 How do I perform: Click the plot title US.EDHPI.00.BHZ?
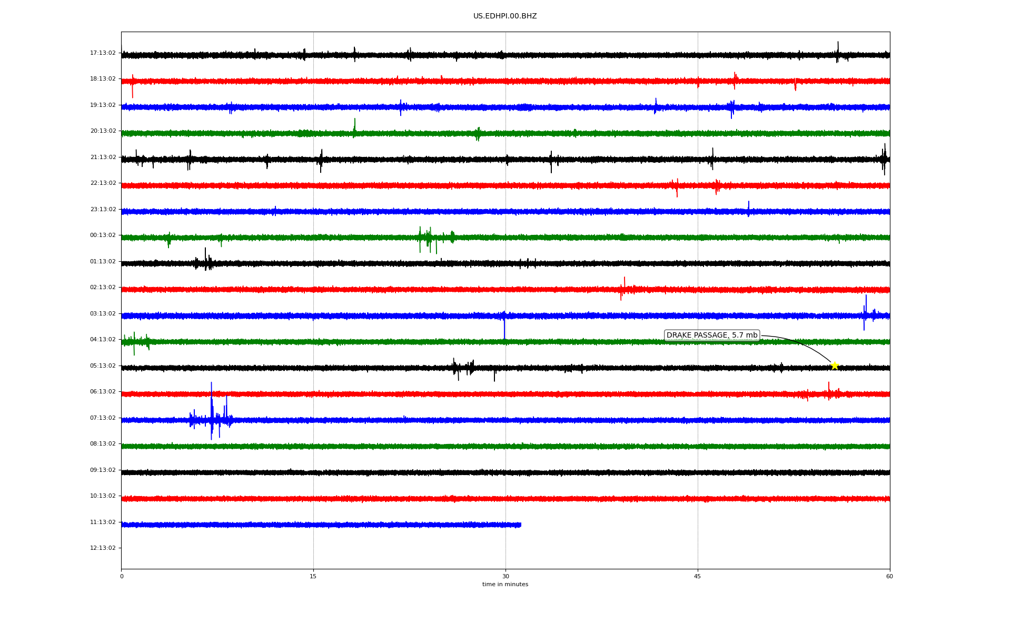coord(505,16)
